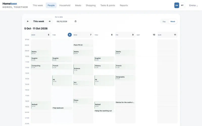Open Wednesday Science event
The width and height of the screenshot is (202, 126).
pos(83,69)
